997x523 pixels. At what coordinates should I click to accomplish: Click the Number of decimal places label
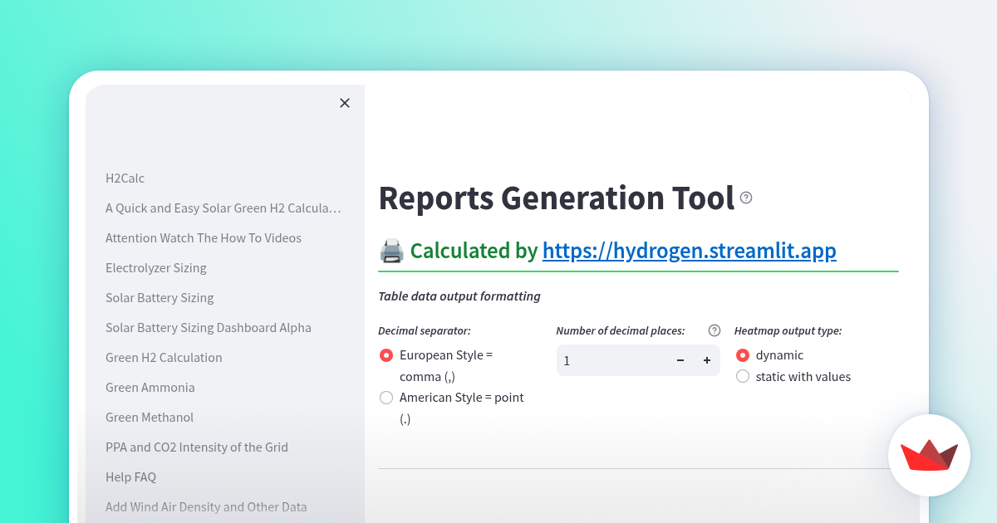pyautogui.click(x=621, y=330)
